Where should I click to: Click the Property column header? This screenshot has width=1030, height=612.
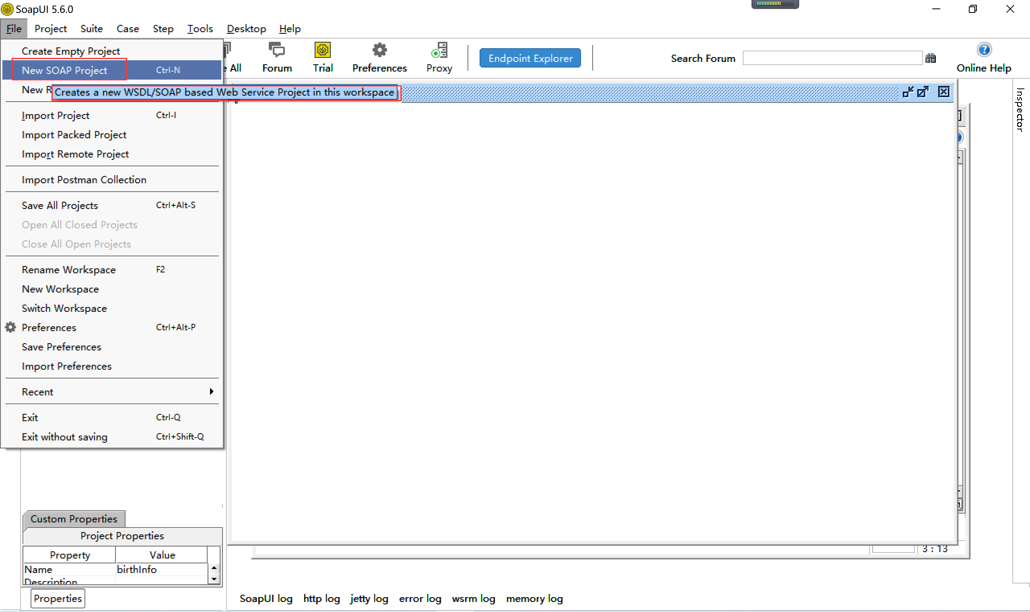(69, 555)
